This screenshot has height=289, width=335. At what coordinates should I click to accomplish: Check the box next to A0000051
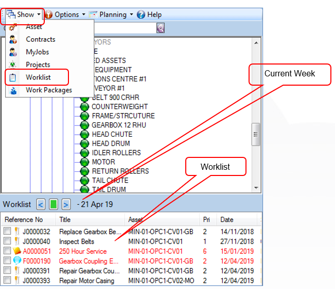tap(7, 250)
